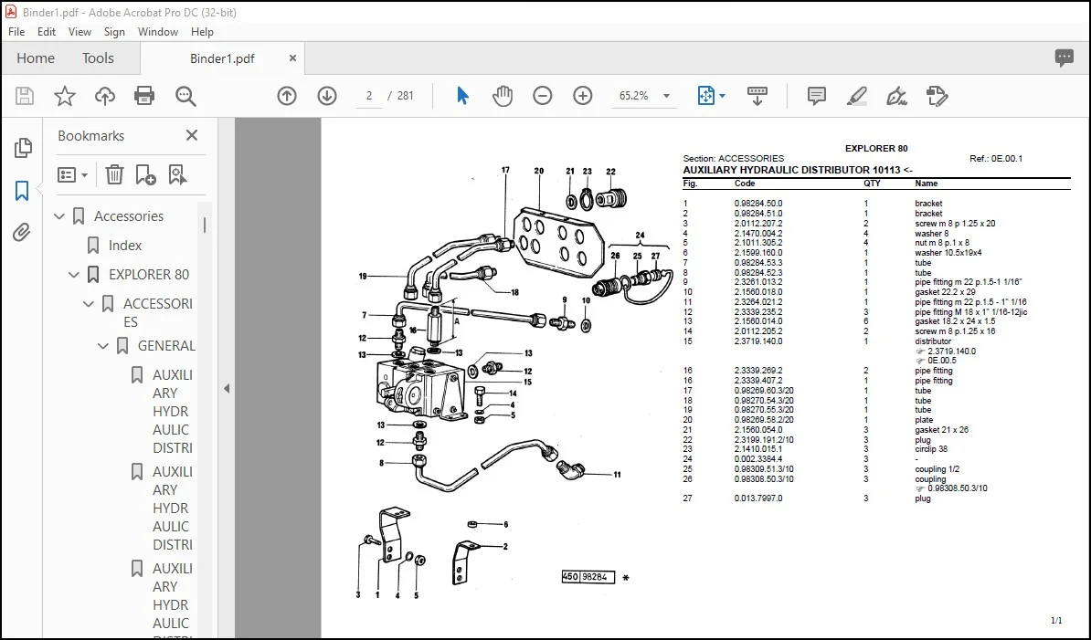Select the Binder1.pdf document tab
1091x640 pixels.
click(x=222, y=58)
